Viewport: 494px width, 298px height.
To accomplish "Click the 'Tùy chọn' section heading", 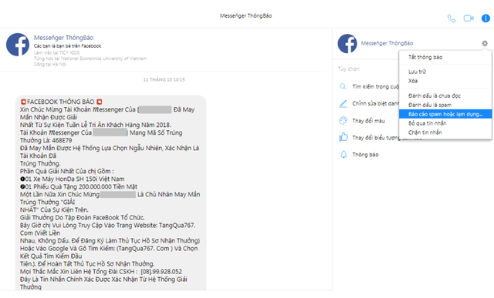I will 349,69.
